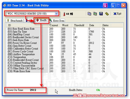Screen dimensions: 130x99
Task: Click the data value 1766
Action: click(x=91, y=32)
